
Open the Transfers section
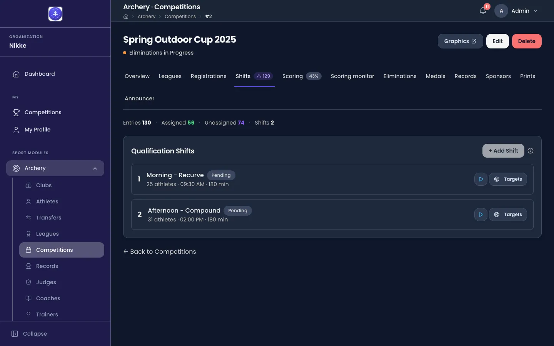(x=62, y=218)
